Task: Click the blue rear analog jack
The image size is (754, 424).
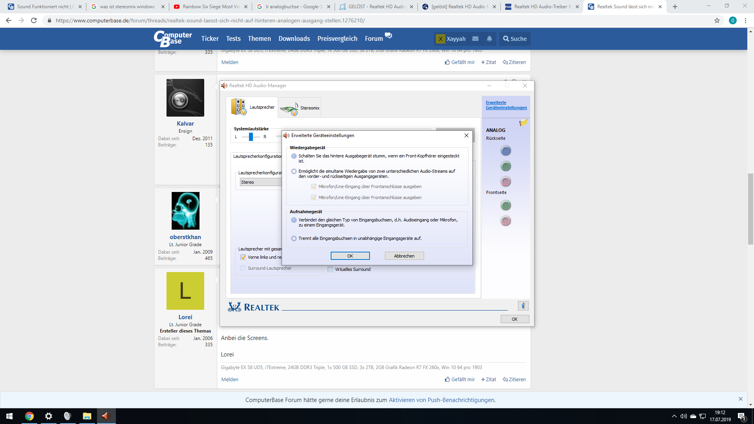Action: point(506,151)
